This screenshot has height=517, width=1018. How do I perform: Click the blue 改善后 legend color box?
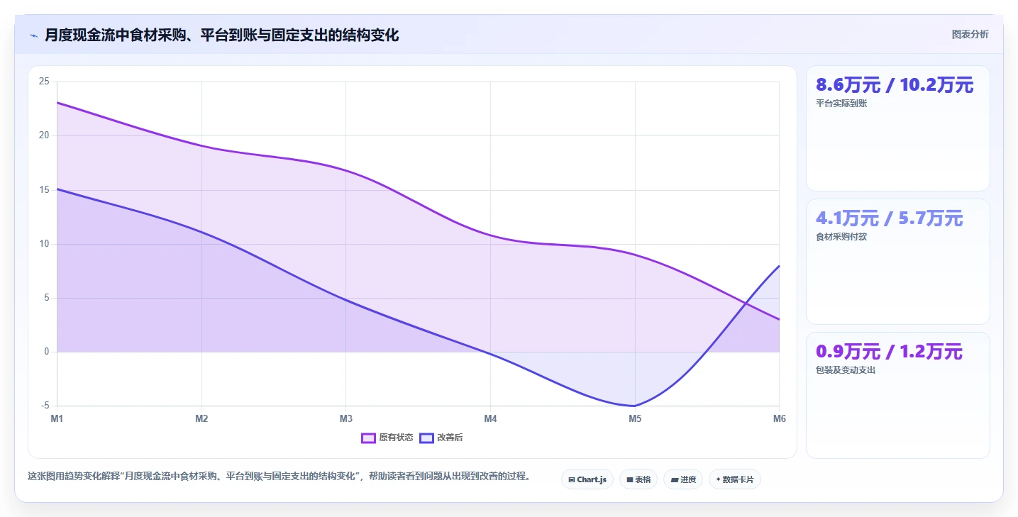[426, 438]
